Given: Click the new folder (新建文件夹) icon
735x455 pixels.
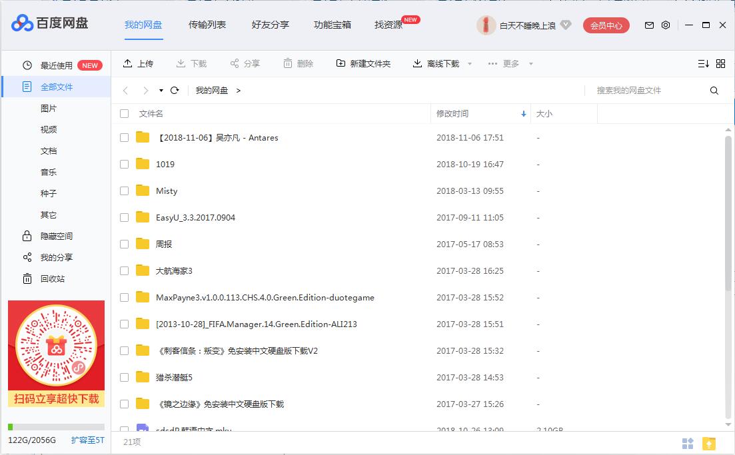Looking at the screenshot, I should pos(341,64).
